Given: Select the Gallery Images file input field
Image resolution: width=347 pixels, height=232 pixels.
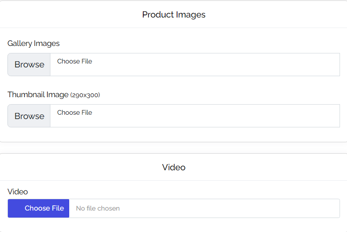Looking at the screenshot, I should 195,64.
